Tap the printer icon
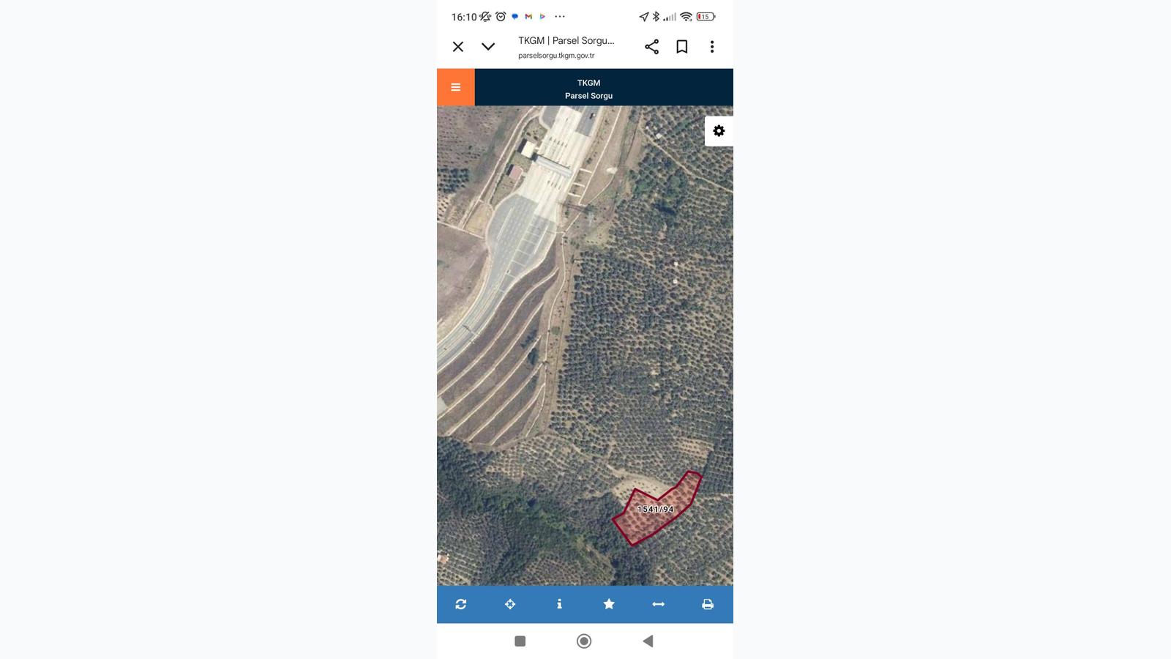The width and height of the screenshot is (1171, 659). (708, 604)
